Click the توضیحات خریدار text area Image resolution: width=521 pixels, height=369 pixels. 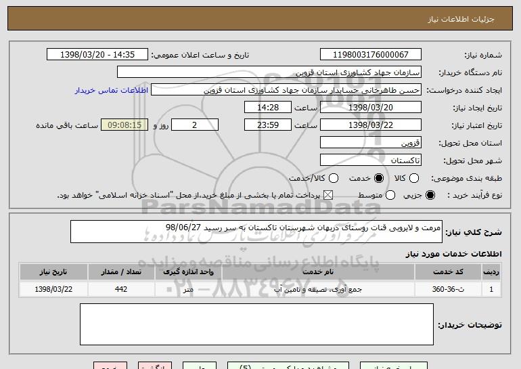coord(256,324)
